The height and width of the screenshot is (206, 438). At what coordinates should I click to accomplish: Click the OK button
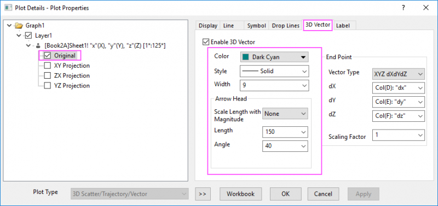pos(285,194)
